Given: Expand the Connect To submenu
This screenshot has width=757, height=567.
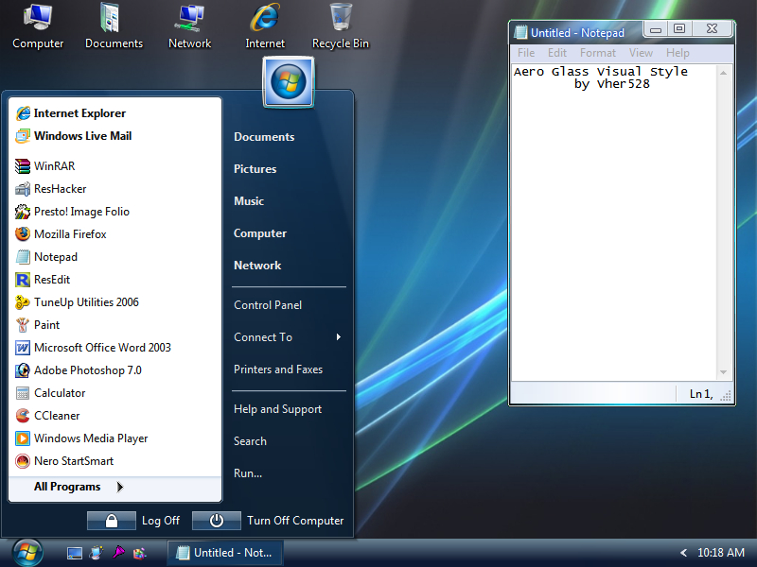Looking at the screenshot, I should point(289,337).
